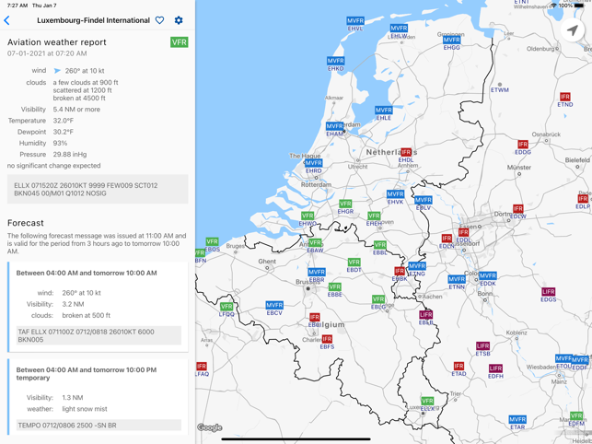The width and height of the screenshot is (592, 444).
Task: Tap the 'Between 04:00 AM and tomorrow 10:00 AM' forecast card
Action: [x=99, y=307]
